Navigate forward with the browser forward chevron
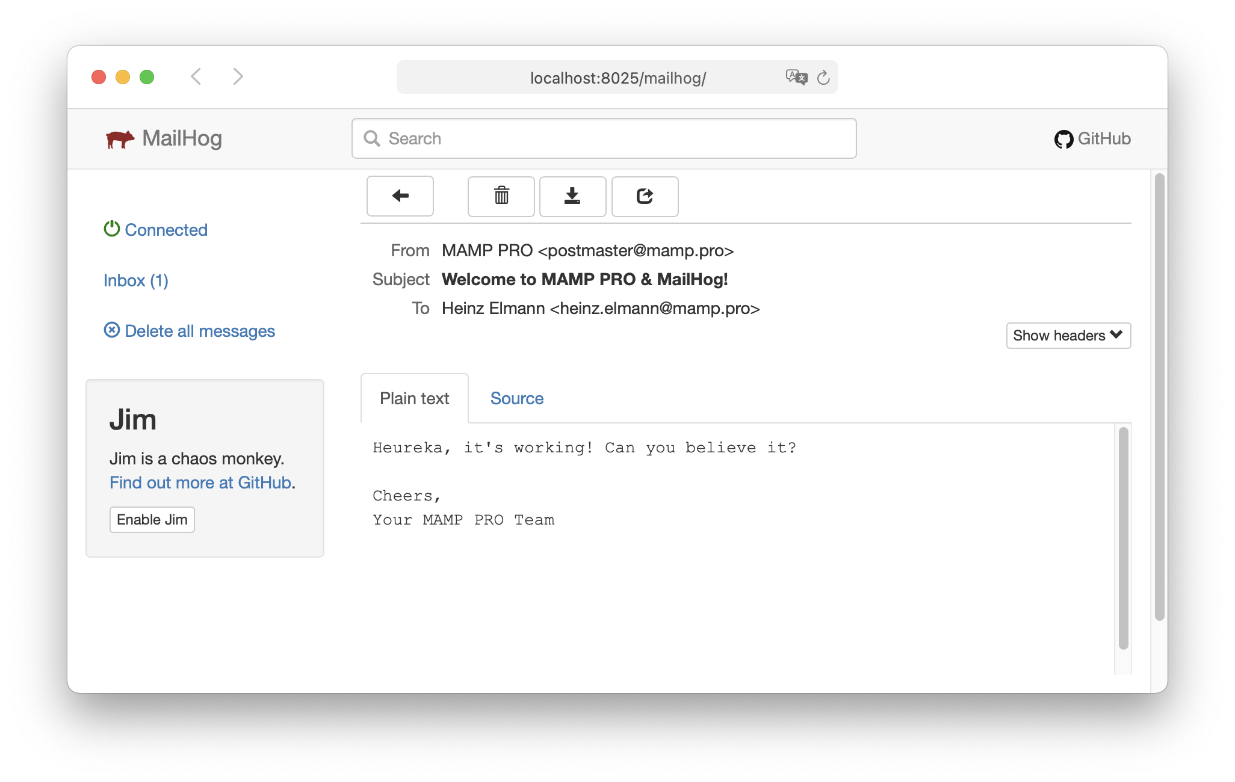This screenshot has height=782, width=1235. tap(238, 76)
